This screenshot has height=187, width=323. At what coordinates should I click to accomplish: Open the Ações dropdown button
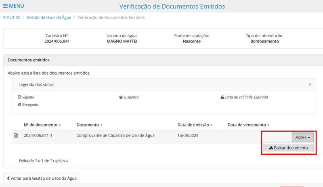[x=302, y=137]
